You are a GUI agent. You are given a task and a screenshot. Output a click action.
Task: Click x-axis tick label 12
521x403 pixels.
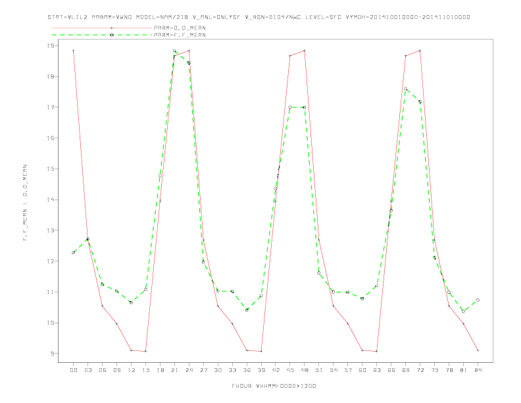(132, 370)
